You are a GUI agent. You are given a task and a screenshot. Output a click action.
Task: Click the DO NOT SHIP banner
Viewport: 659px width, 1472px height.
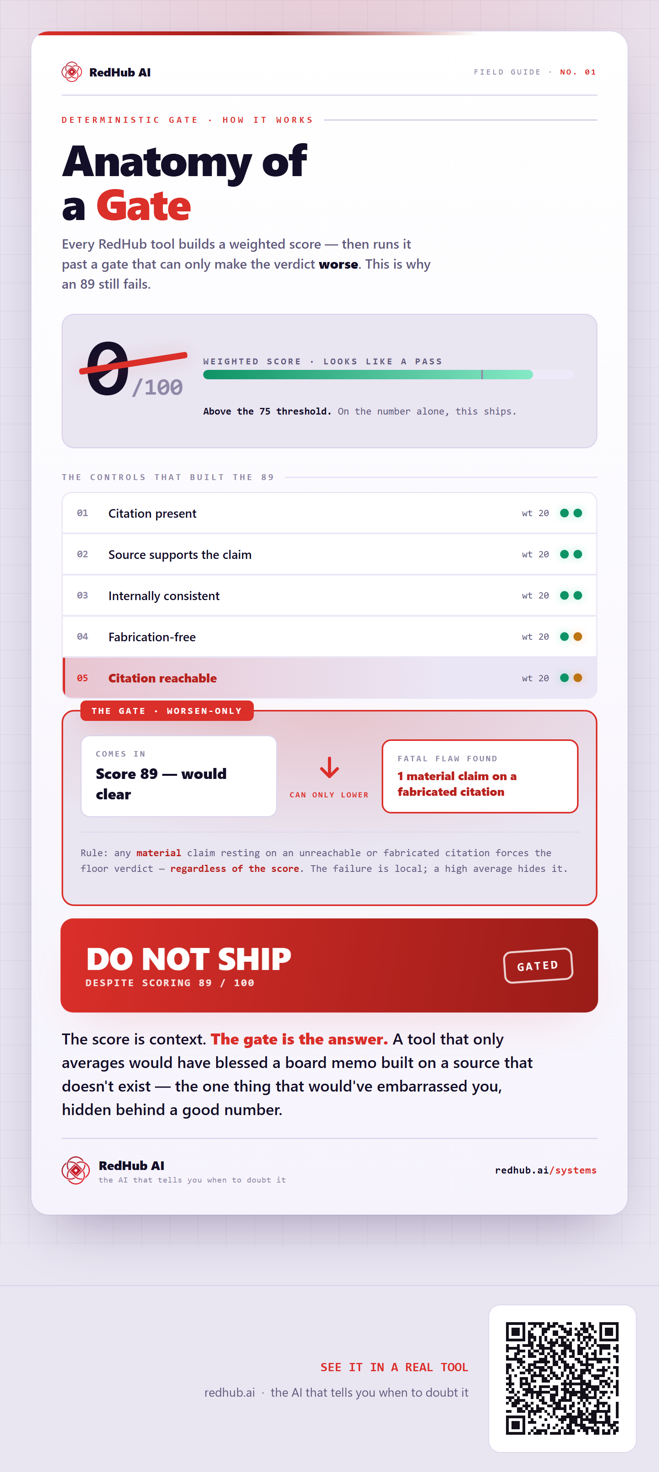point(329,966)
